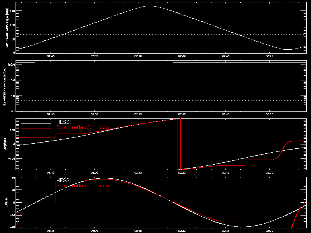Viewport: 311px width, 233px height.
Task: Click the Sun-HESSI-Earth angle [deg] axis label
Action: tap(7, 28)
